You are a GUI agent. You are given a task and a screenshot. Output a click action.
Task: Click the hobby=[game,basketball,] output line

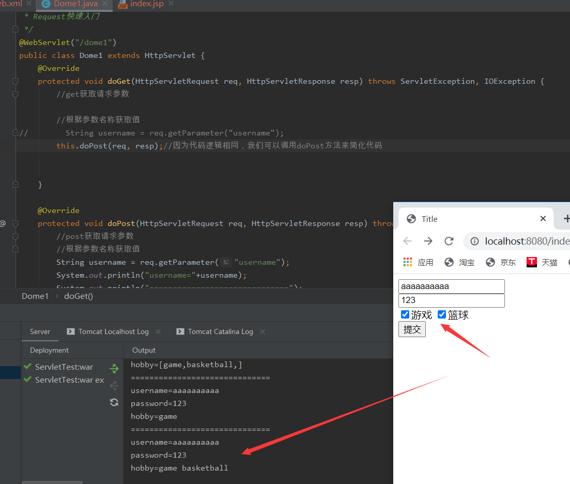(187, 365)
